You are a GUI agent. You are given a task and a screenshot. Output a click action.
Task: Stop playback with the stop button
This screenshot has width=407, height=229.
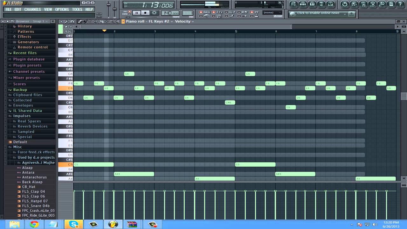coord(145,13)
